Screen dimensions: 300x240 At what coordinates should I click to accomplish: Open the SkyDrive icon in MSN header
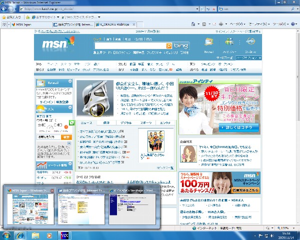(250, 41)
